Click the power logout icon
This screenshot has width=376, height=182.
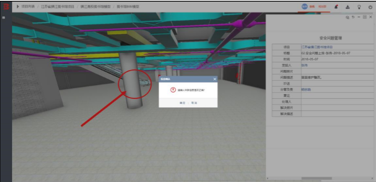[370, 7]
